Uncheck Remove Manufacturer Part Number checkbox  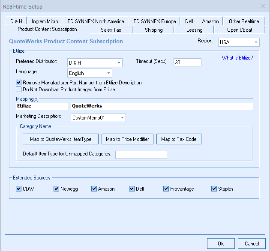(18, 83)
